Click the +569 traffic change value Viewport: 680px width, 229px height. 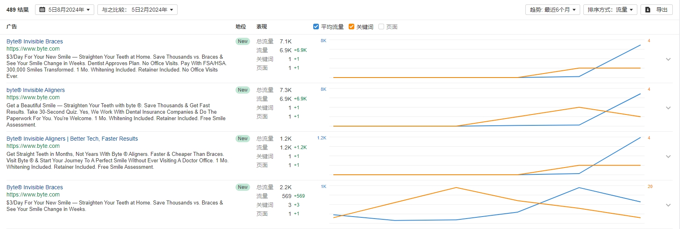[x=300, y=196]
